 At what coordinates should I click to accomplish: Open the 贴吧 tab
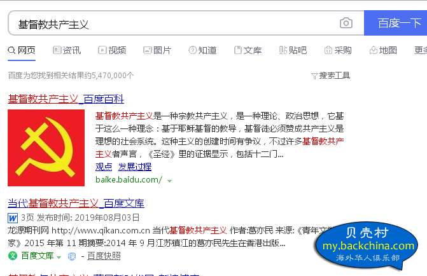click(x=293, y=50)
